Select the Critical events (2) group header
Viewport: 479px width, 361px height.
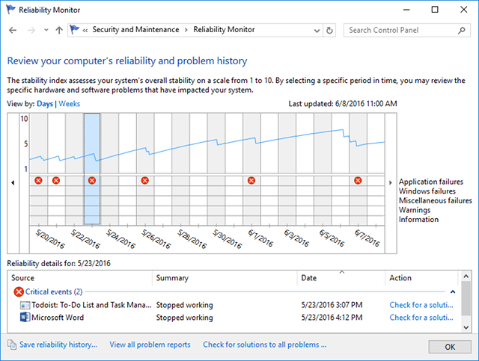[x=54, y=292]
